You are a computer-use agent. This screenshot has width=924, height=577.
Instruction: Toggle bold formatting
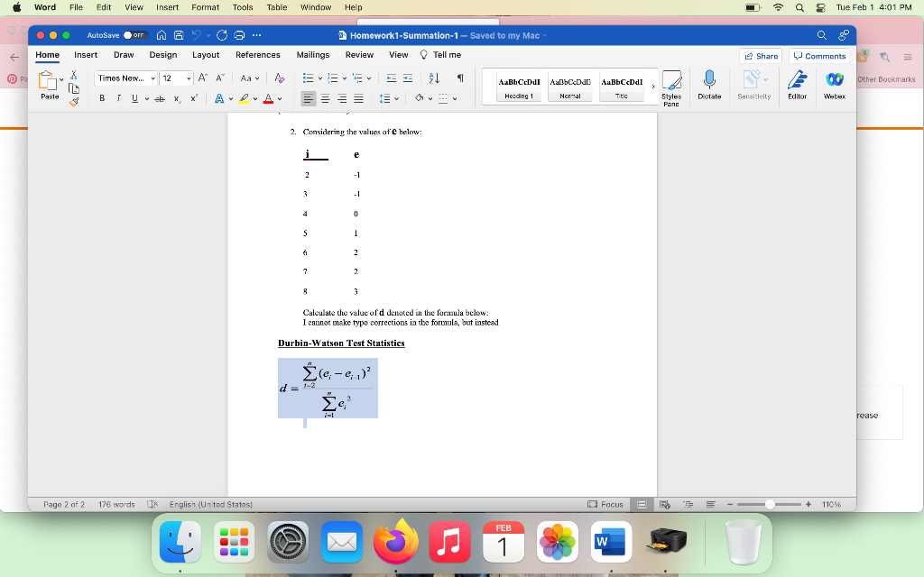pos(101,97)
